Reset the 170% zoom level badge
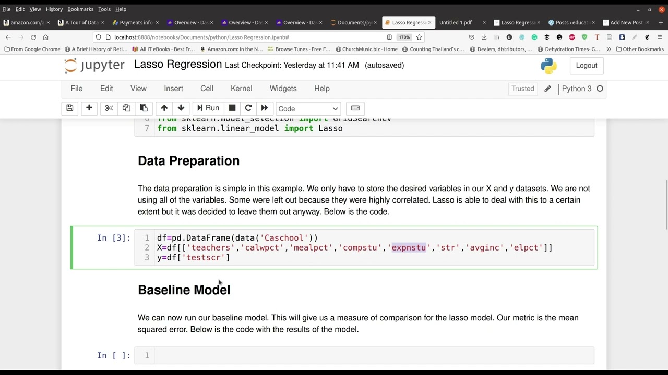Screen dimensions: 668x375 (404, 37)
